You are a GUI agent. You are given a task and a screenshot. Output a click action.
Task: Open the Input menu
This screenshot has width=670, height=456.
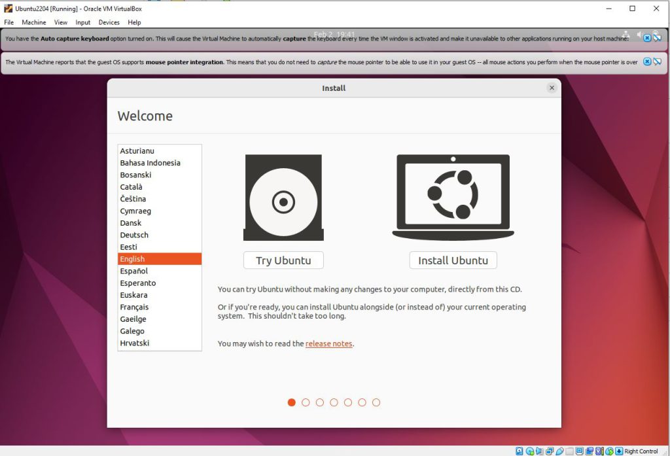click(83, 22)
